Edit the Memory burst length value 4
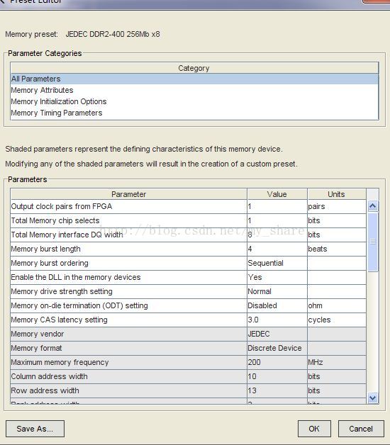This screenshot has height=445, width=390. (x=277, y=249)
